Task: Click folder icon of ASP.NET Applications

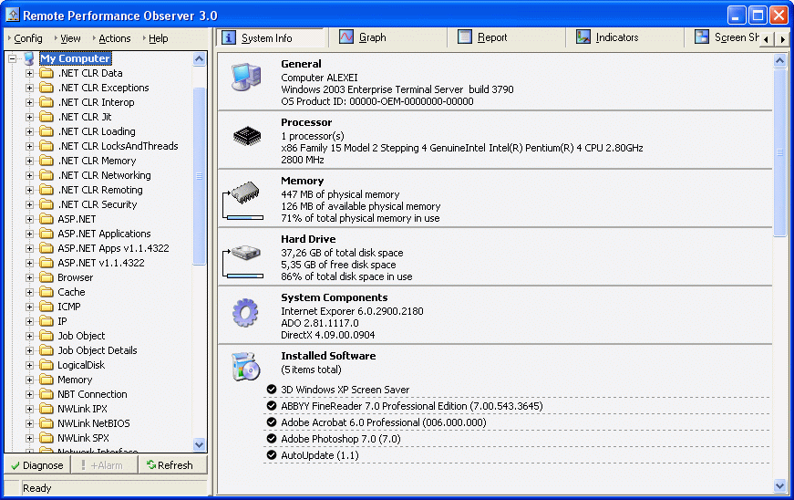Action: (46, 234)
